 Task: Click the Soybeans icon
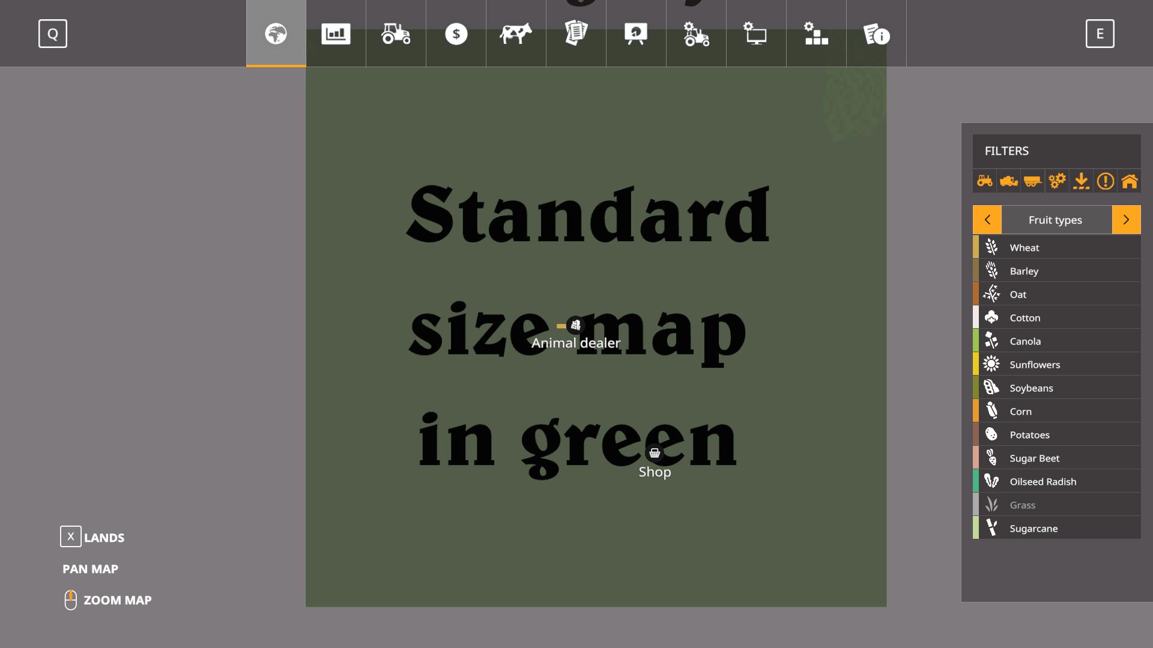991,388
